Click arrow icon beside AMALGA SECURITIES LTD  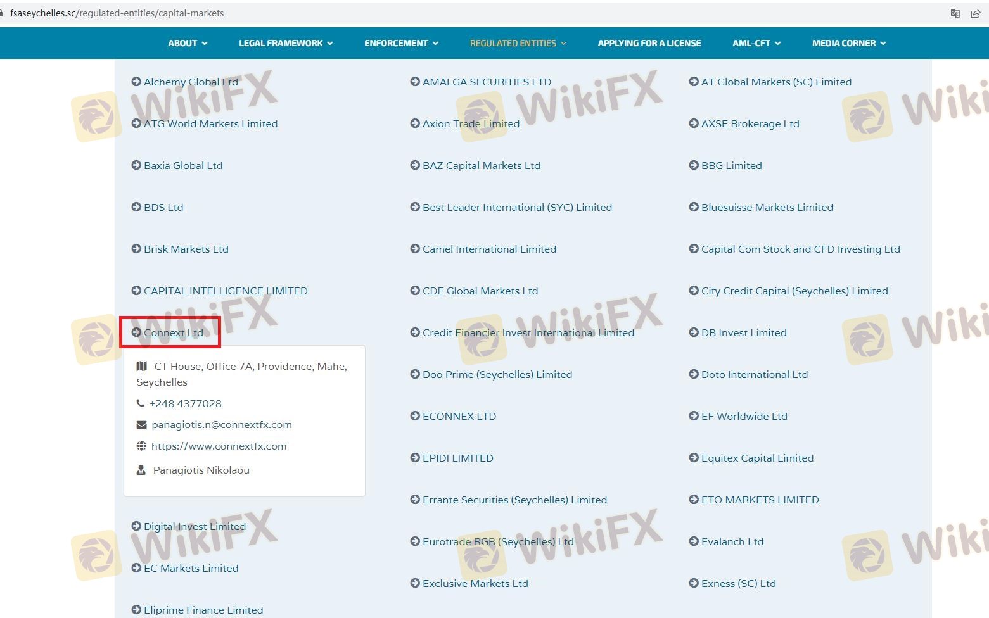point(415,82)
